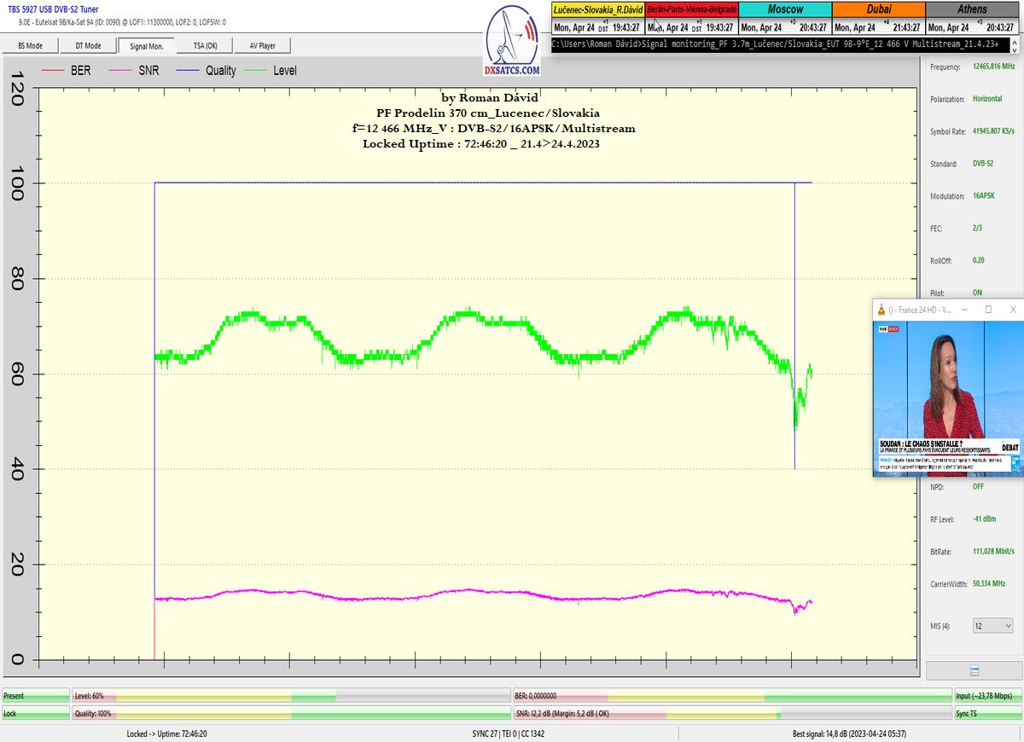Close the France 24 HD VLC window
Viewport: 1024px width, 742px height.
coord(1012,310)
